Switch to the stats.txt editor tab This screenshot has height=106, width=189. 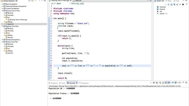pyautogui.click(x=78, y=1)
